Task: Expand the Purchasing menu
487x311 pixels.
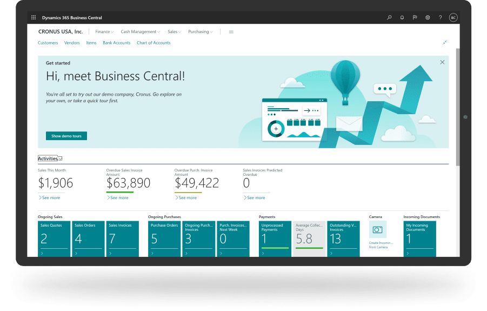Action: (x=201, y=32)
